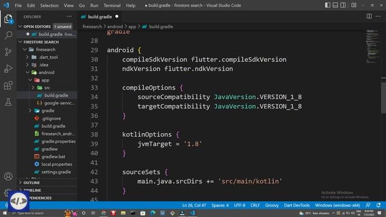Open the Windows Start button
The height and width of the screenshot is (217, 386).
(x=4, y=213)
